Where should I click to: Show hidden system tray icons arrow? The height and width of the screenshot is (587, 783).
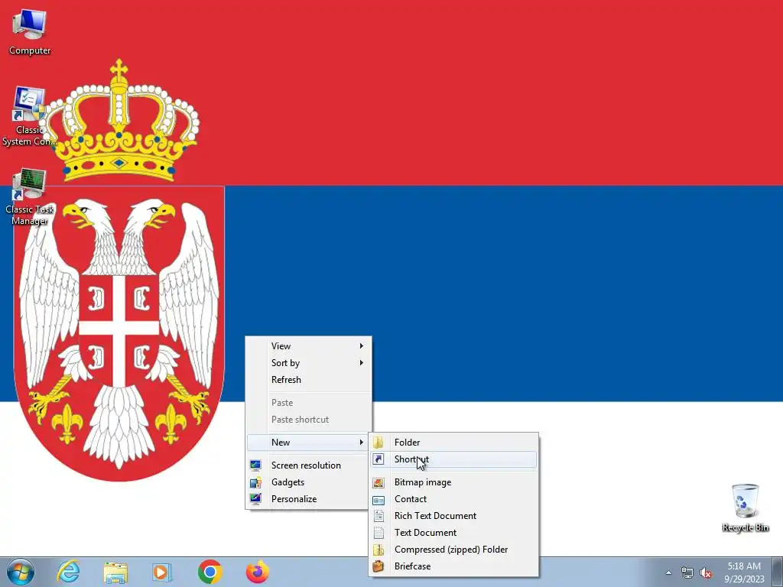[668, 572]
